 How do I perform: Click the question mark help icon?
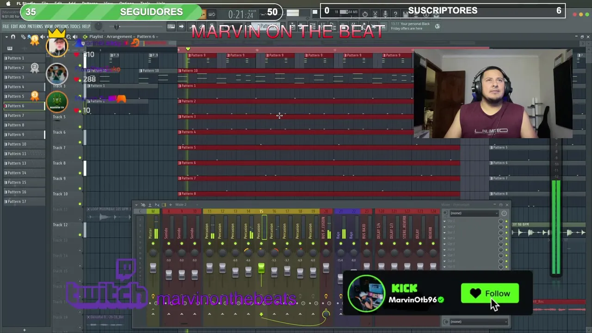coord(395,14)
